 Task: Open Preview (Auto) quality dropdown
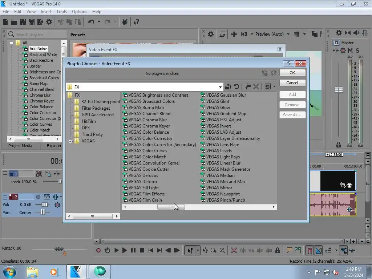(288, 34)
